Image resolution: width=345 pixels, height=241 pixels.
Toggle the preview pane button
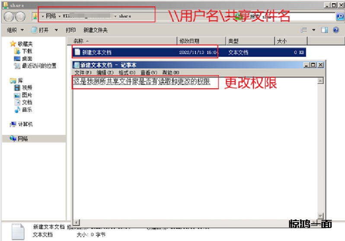point(324,30)
